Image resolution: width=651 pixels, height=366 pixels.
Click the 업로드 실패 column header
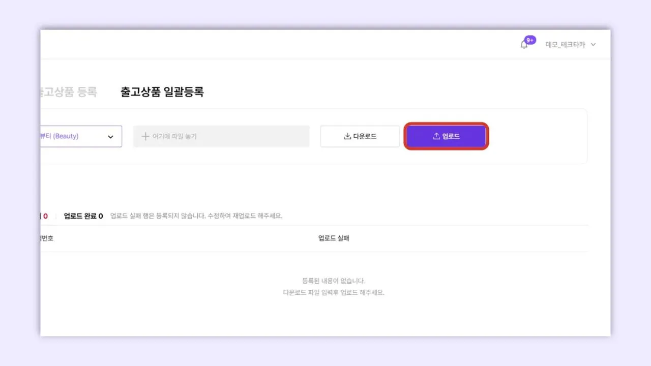334,238
